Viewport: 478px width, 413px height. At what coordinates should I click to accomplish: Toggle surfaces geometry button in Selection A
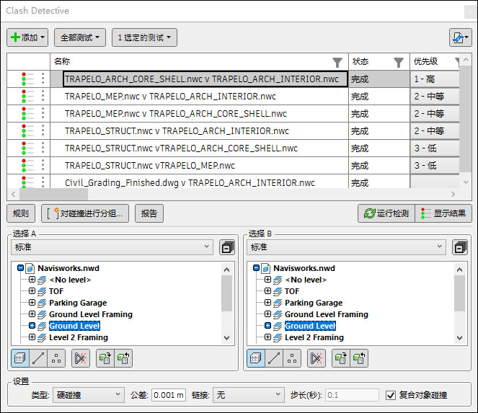click(20, 358)
